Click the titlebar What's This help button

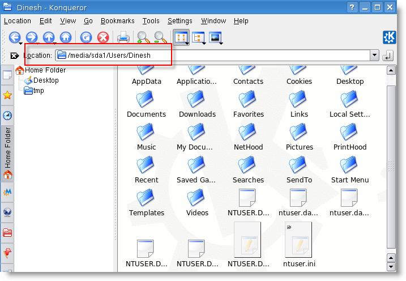click(352, 7)
